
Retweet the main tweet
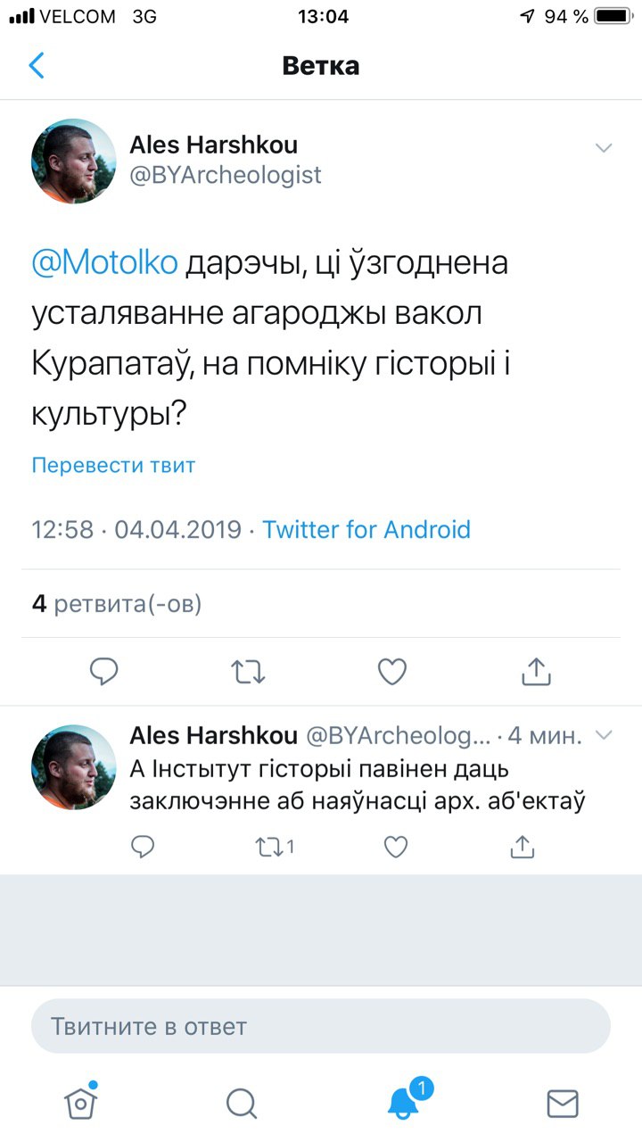click(248, 671)
